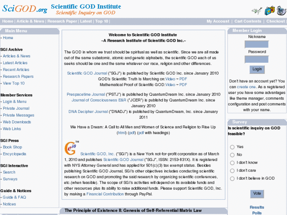Select I don't believe in GOD
This screenshot has height=215, width=287.
pos(232,178)
